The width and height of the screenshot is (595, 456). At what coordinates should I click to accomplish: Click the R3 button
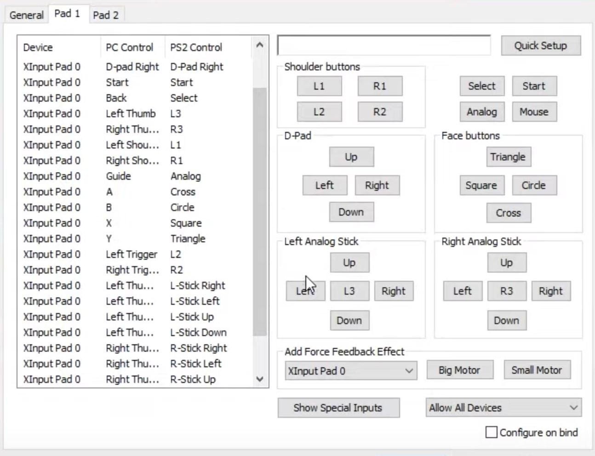[x=507, y=291]
